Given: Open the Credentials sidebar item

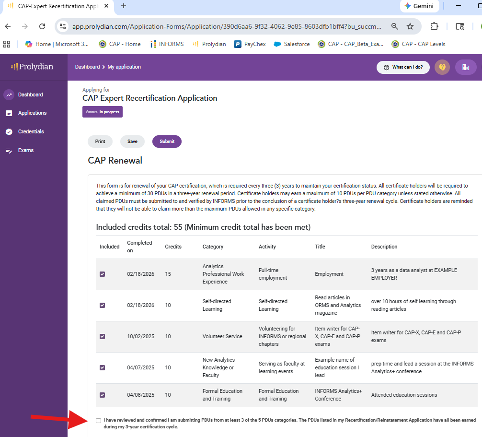Looking at the screenshot, I should click(31, 131).
